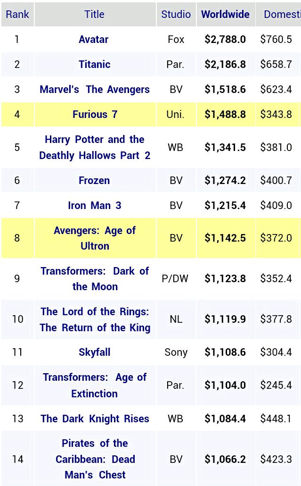Sort by Domestic gross column header
Screen dimensions: 301x486
tap(282, 14)
